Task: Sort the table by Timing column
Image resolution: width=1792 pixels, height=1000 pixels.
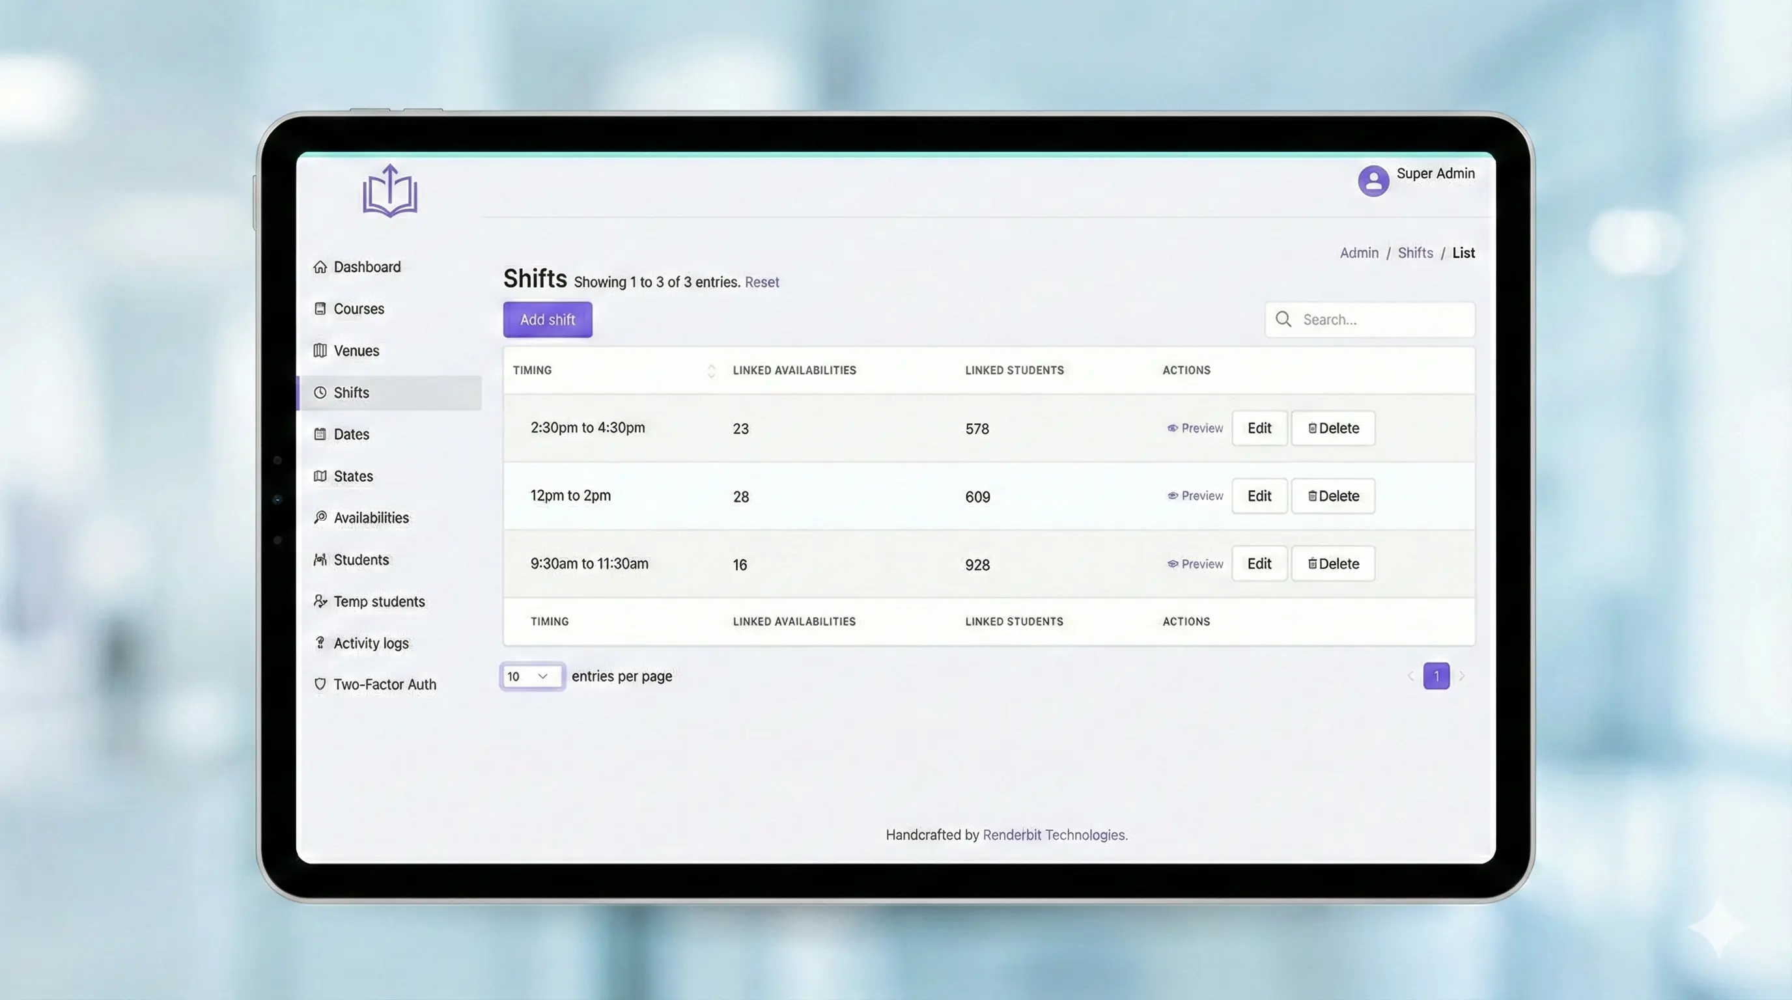Action: pos(711,370)
